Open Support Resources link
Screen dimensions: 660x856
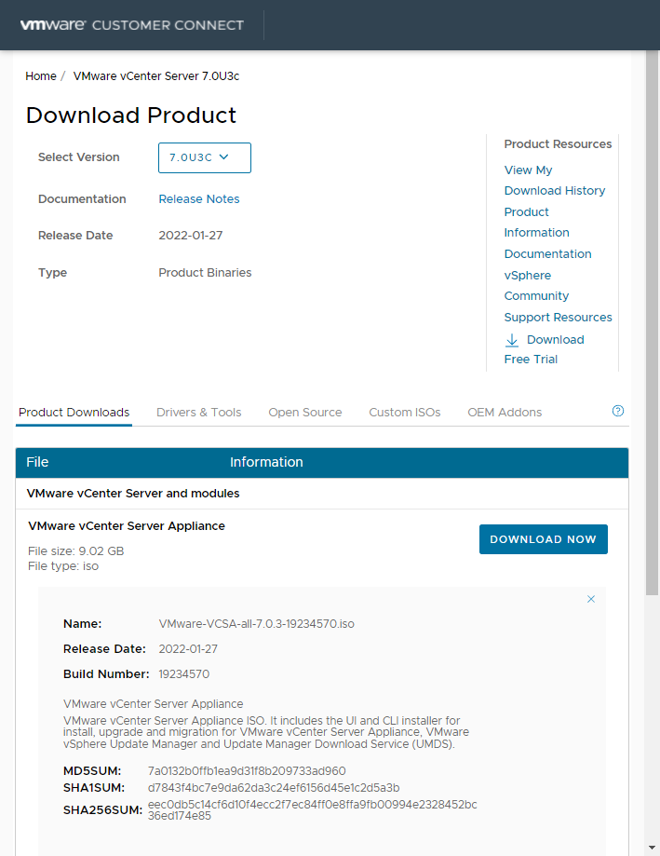pos(558,318)
